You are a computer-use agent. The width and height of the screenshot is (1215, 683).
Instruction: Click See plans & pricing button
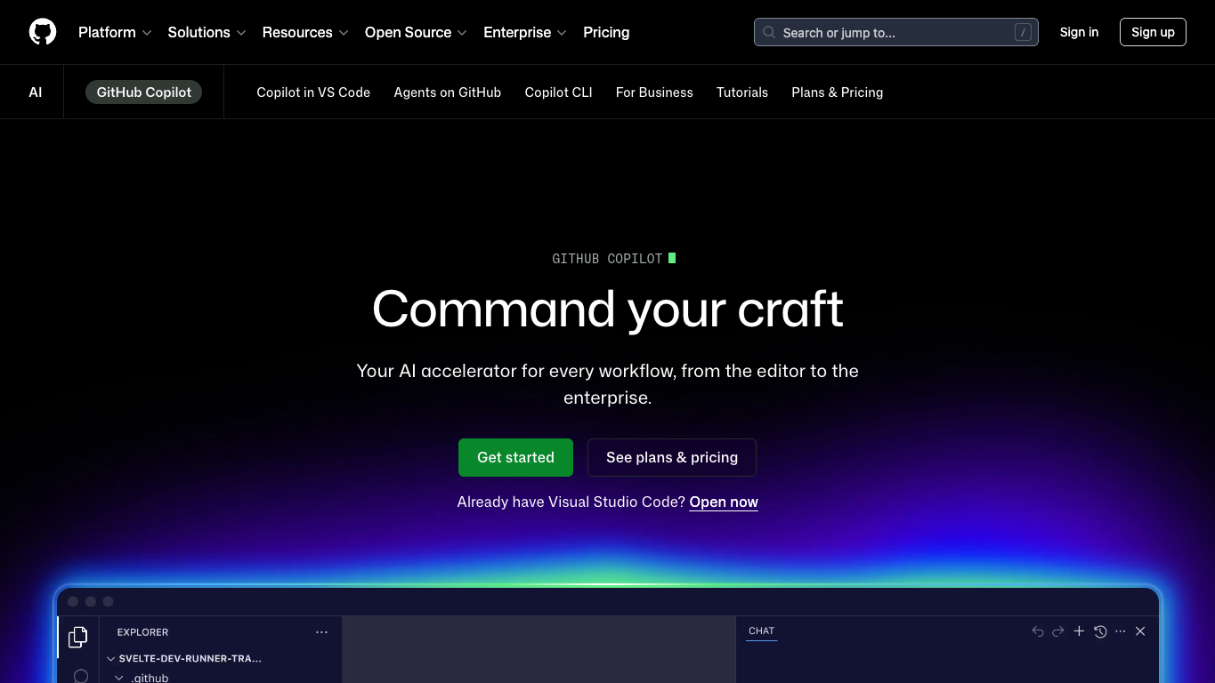[x=672, y=457]
